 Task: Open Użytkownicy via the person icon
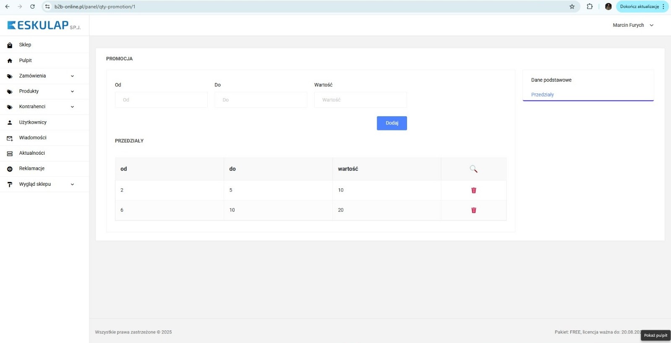(x=10, y=122)
